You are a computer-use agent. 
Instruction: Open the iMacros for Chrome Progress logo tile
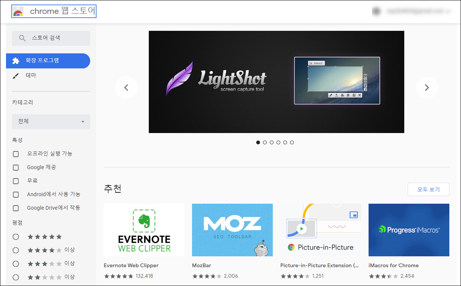[x=409, y=230]
